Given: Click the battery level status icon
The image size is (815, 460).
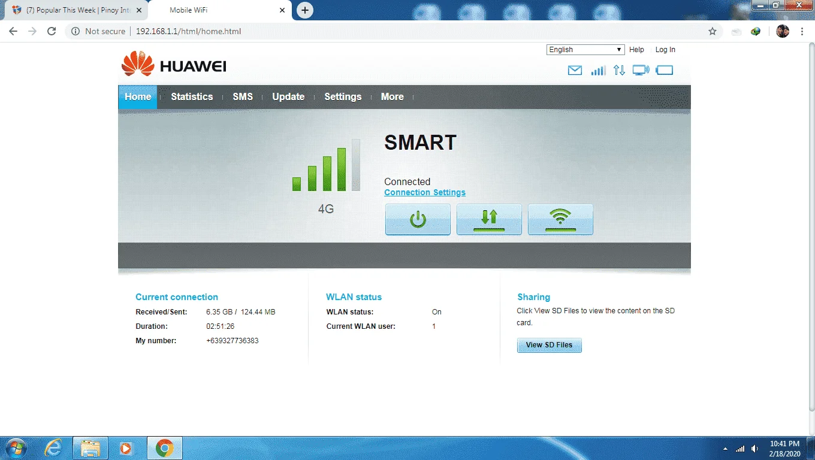Looking at the screenshot, I should 665,70.
